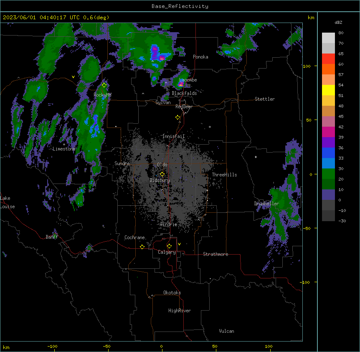Screen dimensions: 360x352
Task: Click the blue storm core south of RockyMH
Action: tap(94, 125)
